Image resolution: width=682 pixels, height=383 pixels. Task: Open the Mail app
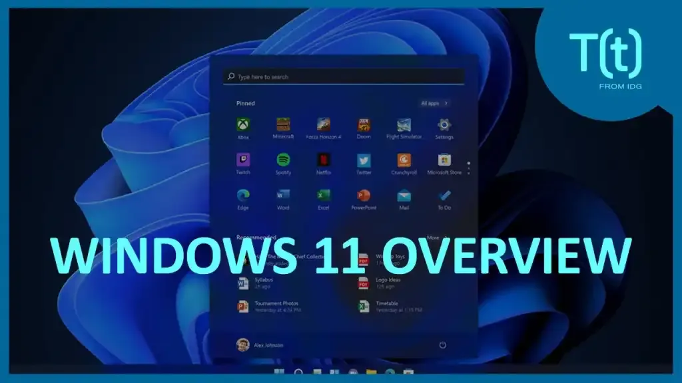404,199
